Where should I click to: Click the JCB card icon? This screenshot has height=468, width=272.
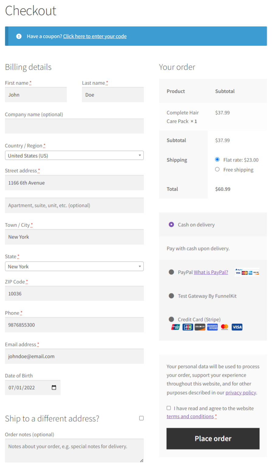[x=188, y=327]
